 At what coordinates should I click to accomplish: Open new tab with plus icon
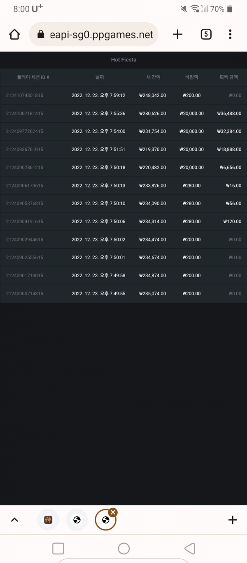tap(177, 34)
